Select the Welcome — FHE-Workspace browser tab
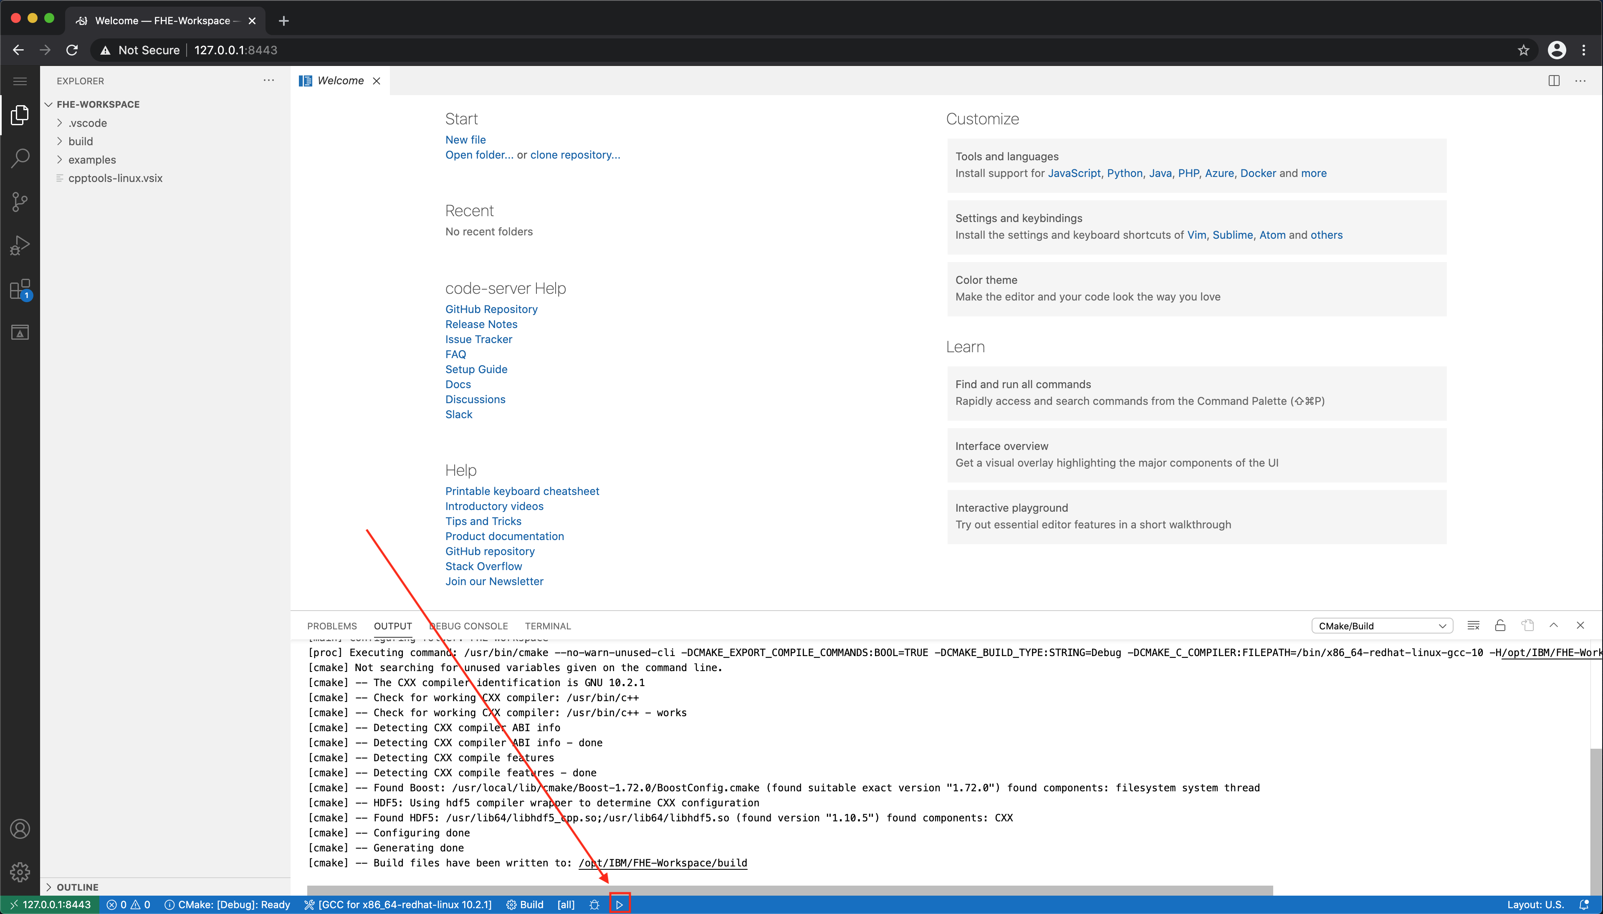 [164, 21]
